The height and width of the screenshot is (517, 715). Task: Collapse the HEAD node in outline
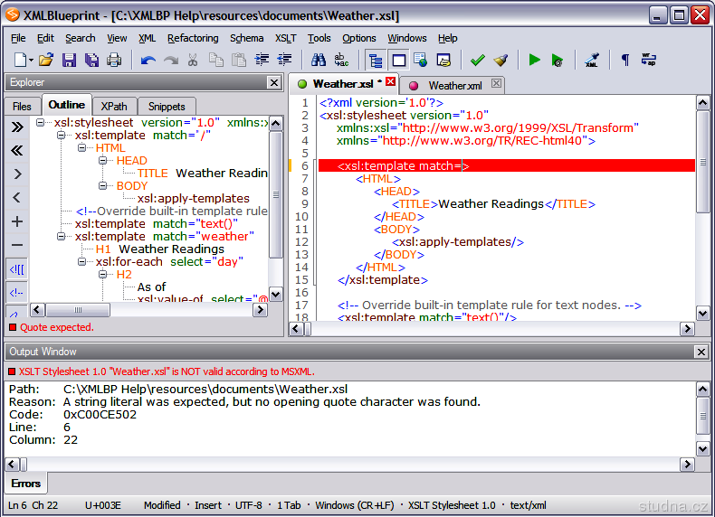tap(104, 161)
